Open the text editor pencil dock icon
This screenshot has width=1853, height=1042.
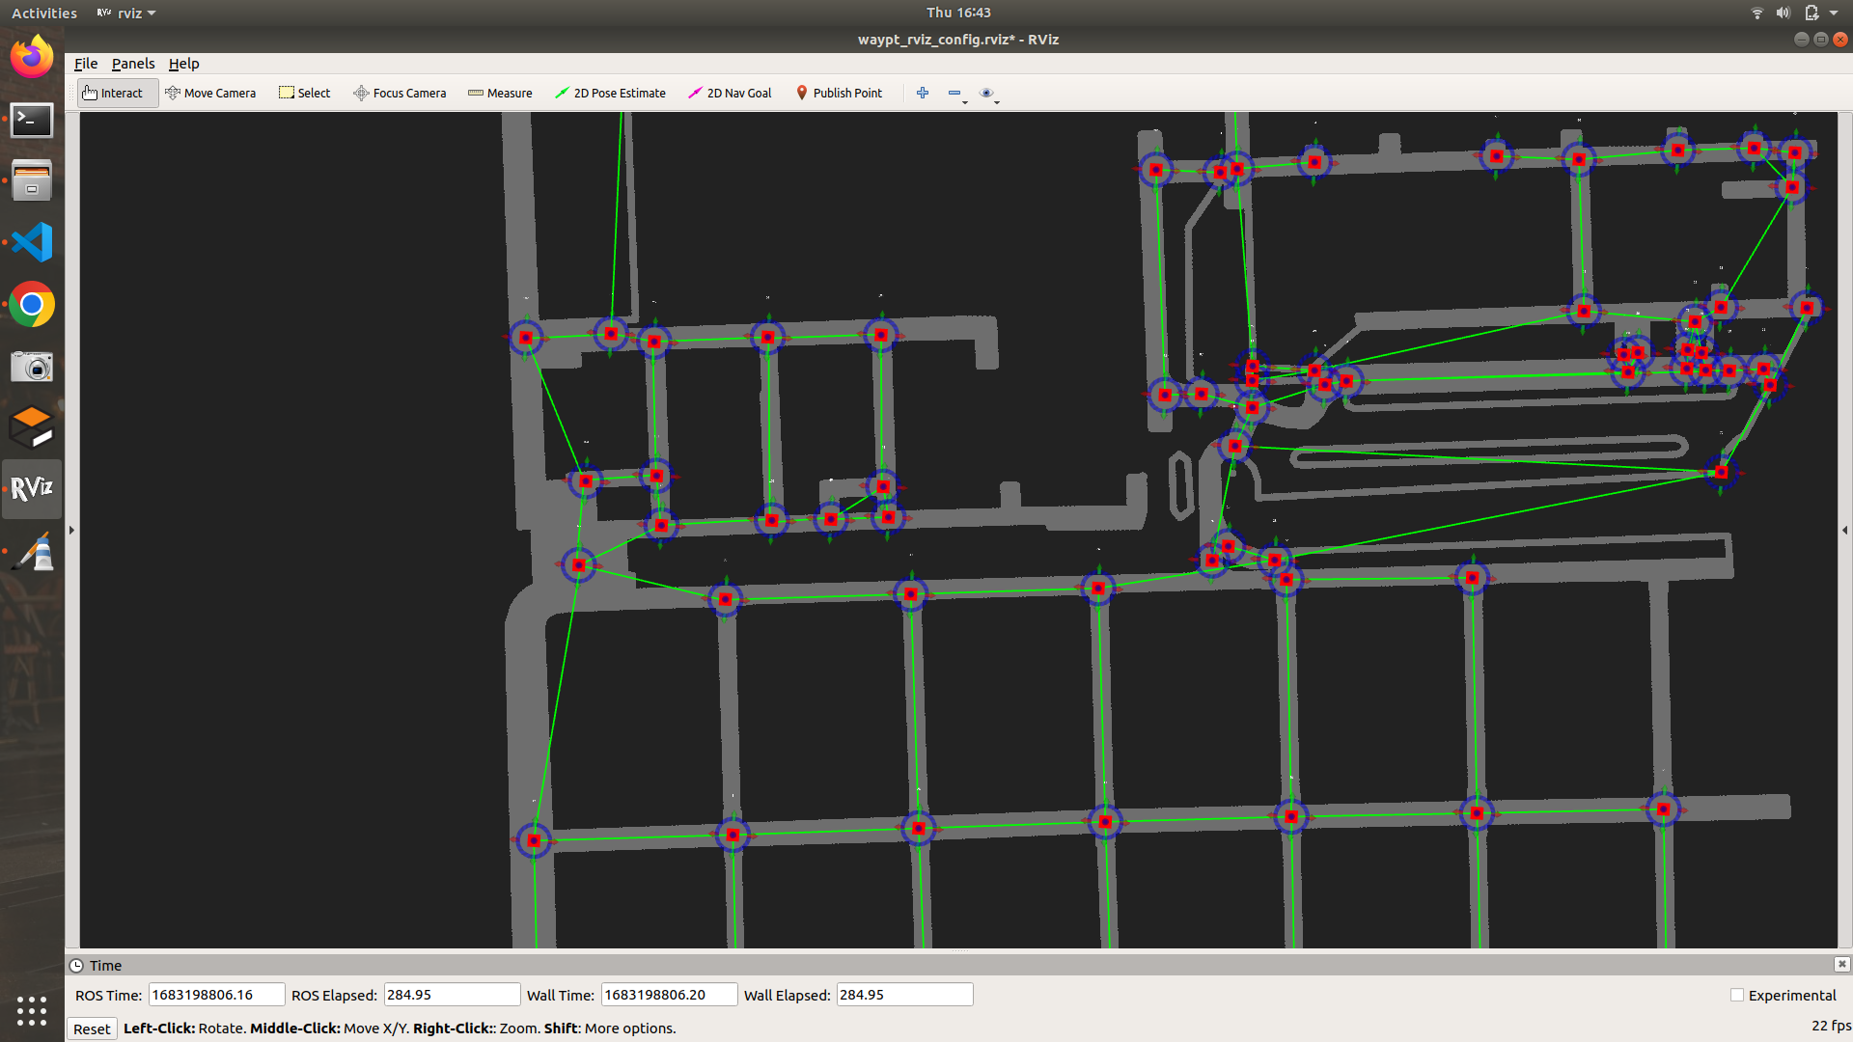pos(32,552)
